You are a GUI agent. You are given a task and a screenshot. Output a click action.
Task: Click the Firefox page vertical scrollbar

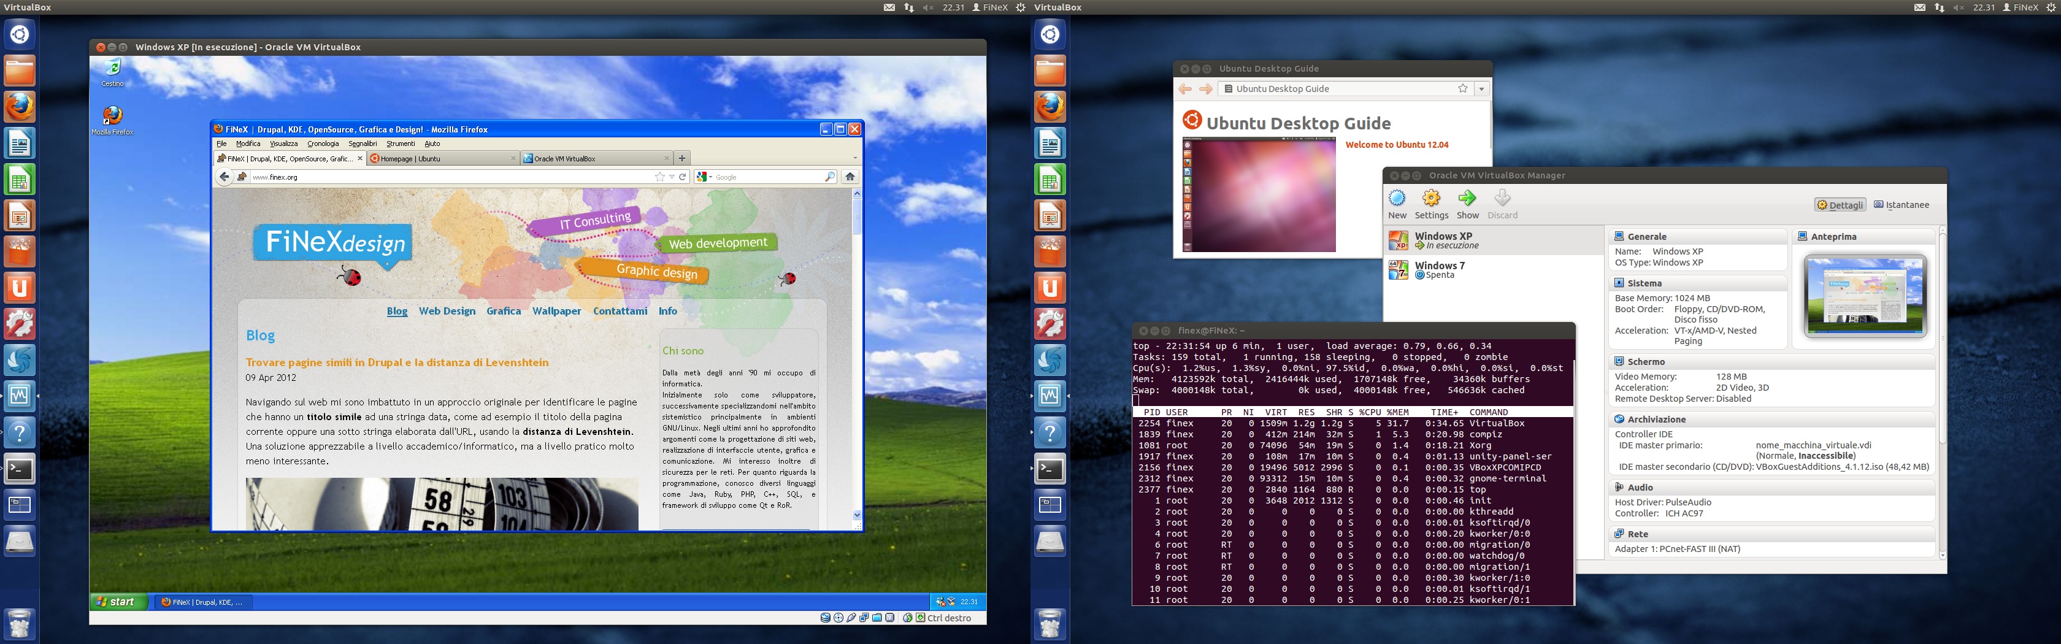pyautogui.click(x=857, y=355)
